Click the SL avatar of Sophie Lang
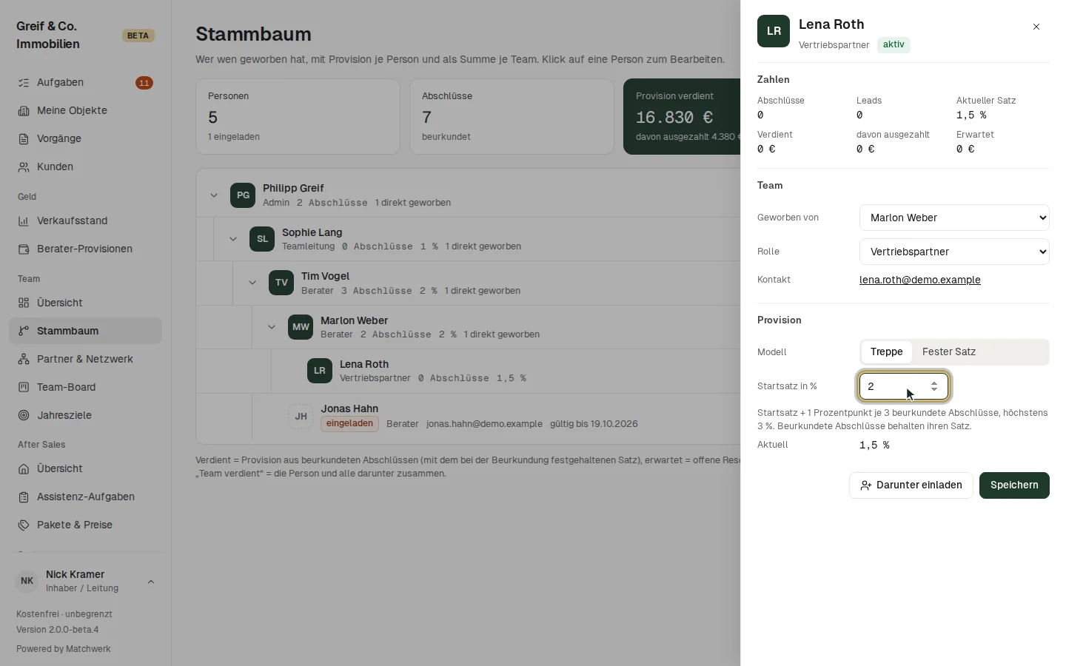The image size is (1066, 666). coord(262,239)
